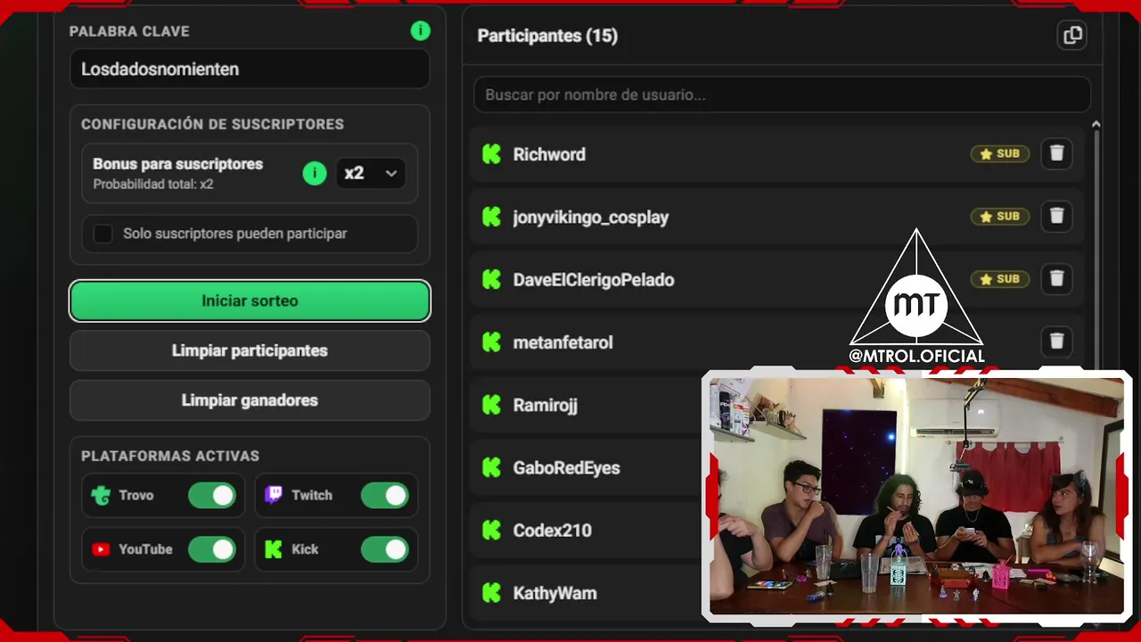
Task: Delete Richword with the trash icon
Action: click(x=1056, y=153)
